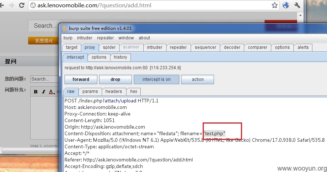
Task: Switch to the target tab
Action: click(x=71, y=47)
